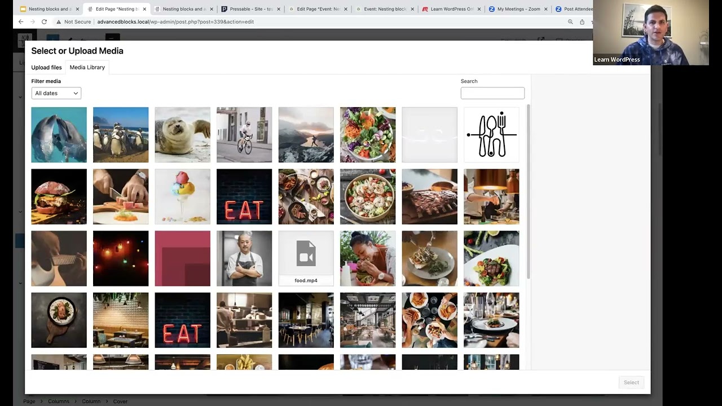Screen dimensions: 722x406
Task: Select the ice cream scoops thumbnail
Action: pyautogui.click(x=183, y=197)
